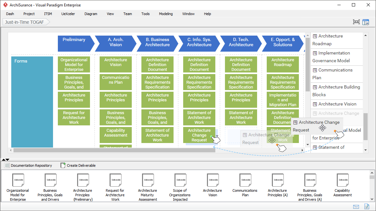Select the D. Tech. Architecture phase arrow
This screenshot has height=211, width=376.
pos(241,44)
